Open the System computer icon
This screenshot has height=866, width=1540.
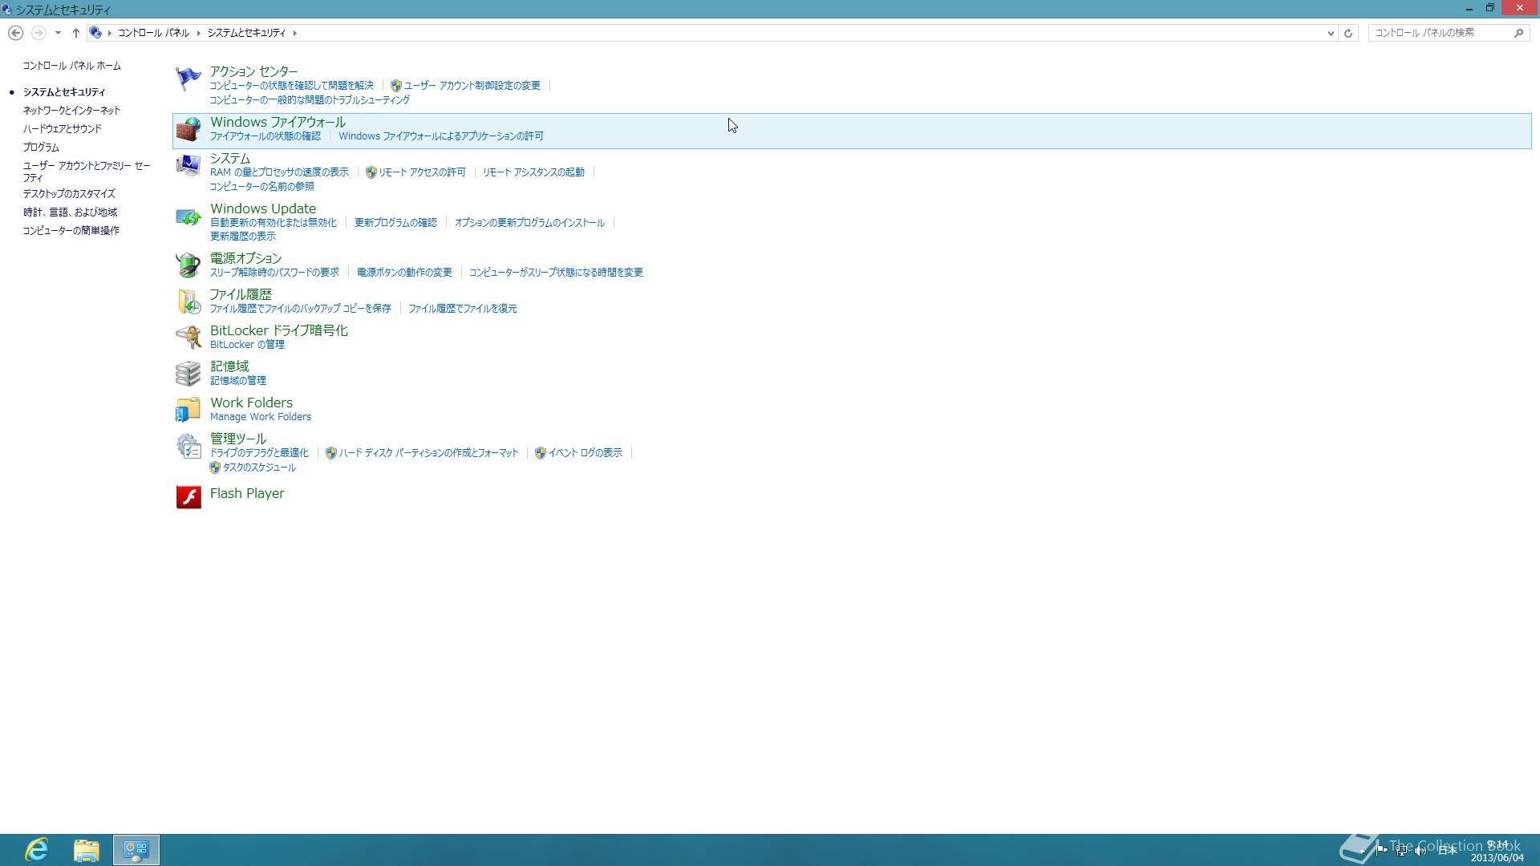click(x=188, y=165)
